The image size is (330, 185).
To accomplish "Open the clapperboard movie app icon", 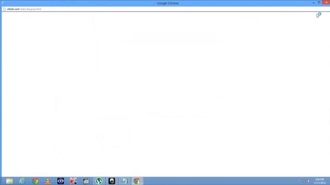I will [x=86, y=181].
